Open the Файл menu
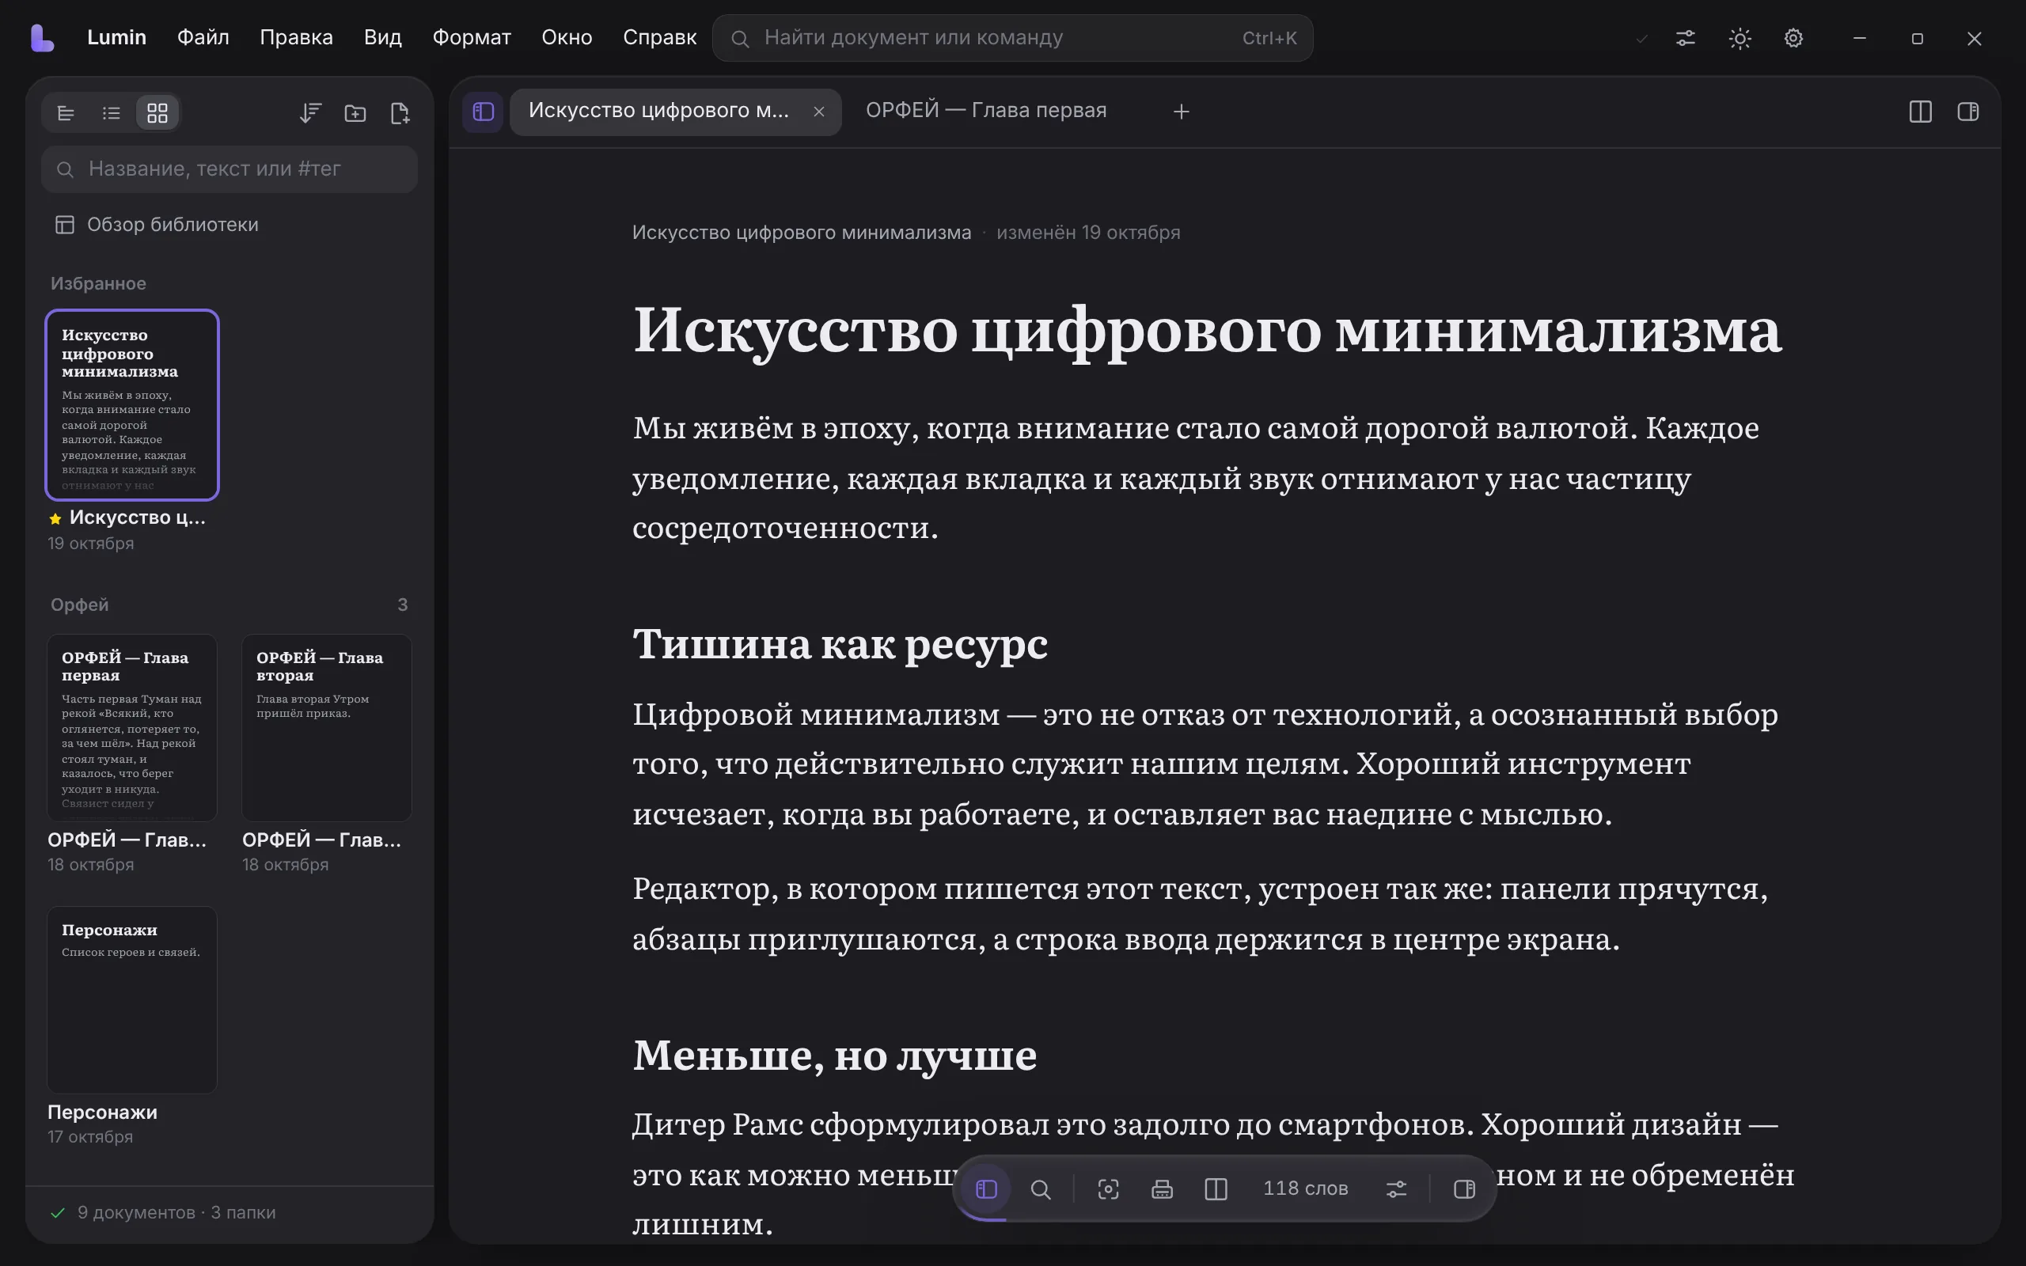 [203, 38]
